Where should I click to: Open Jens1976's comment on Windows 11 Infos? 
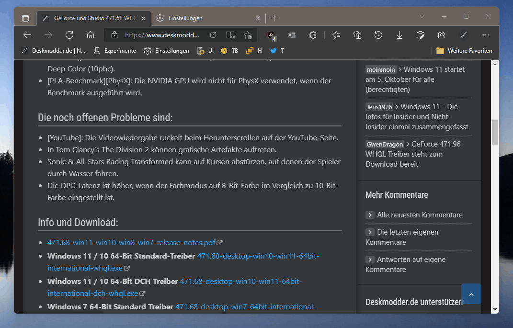click(x=417, y=117)
